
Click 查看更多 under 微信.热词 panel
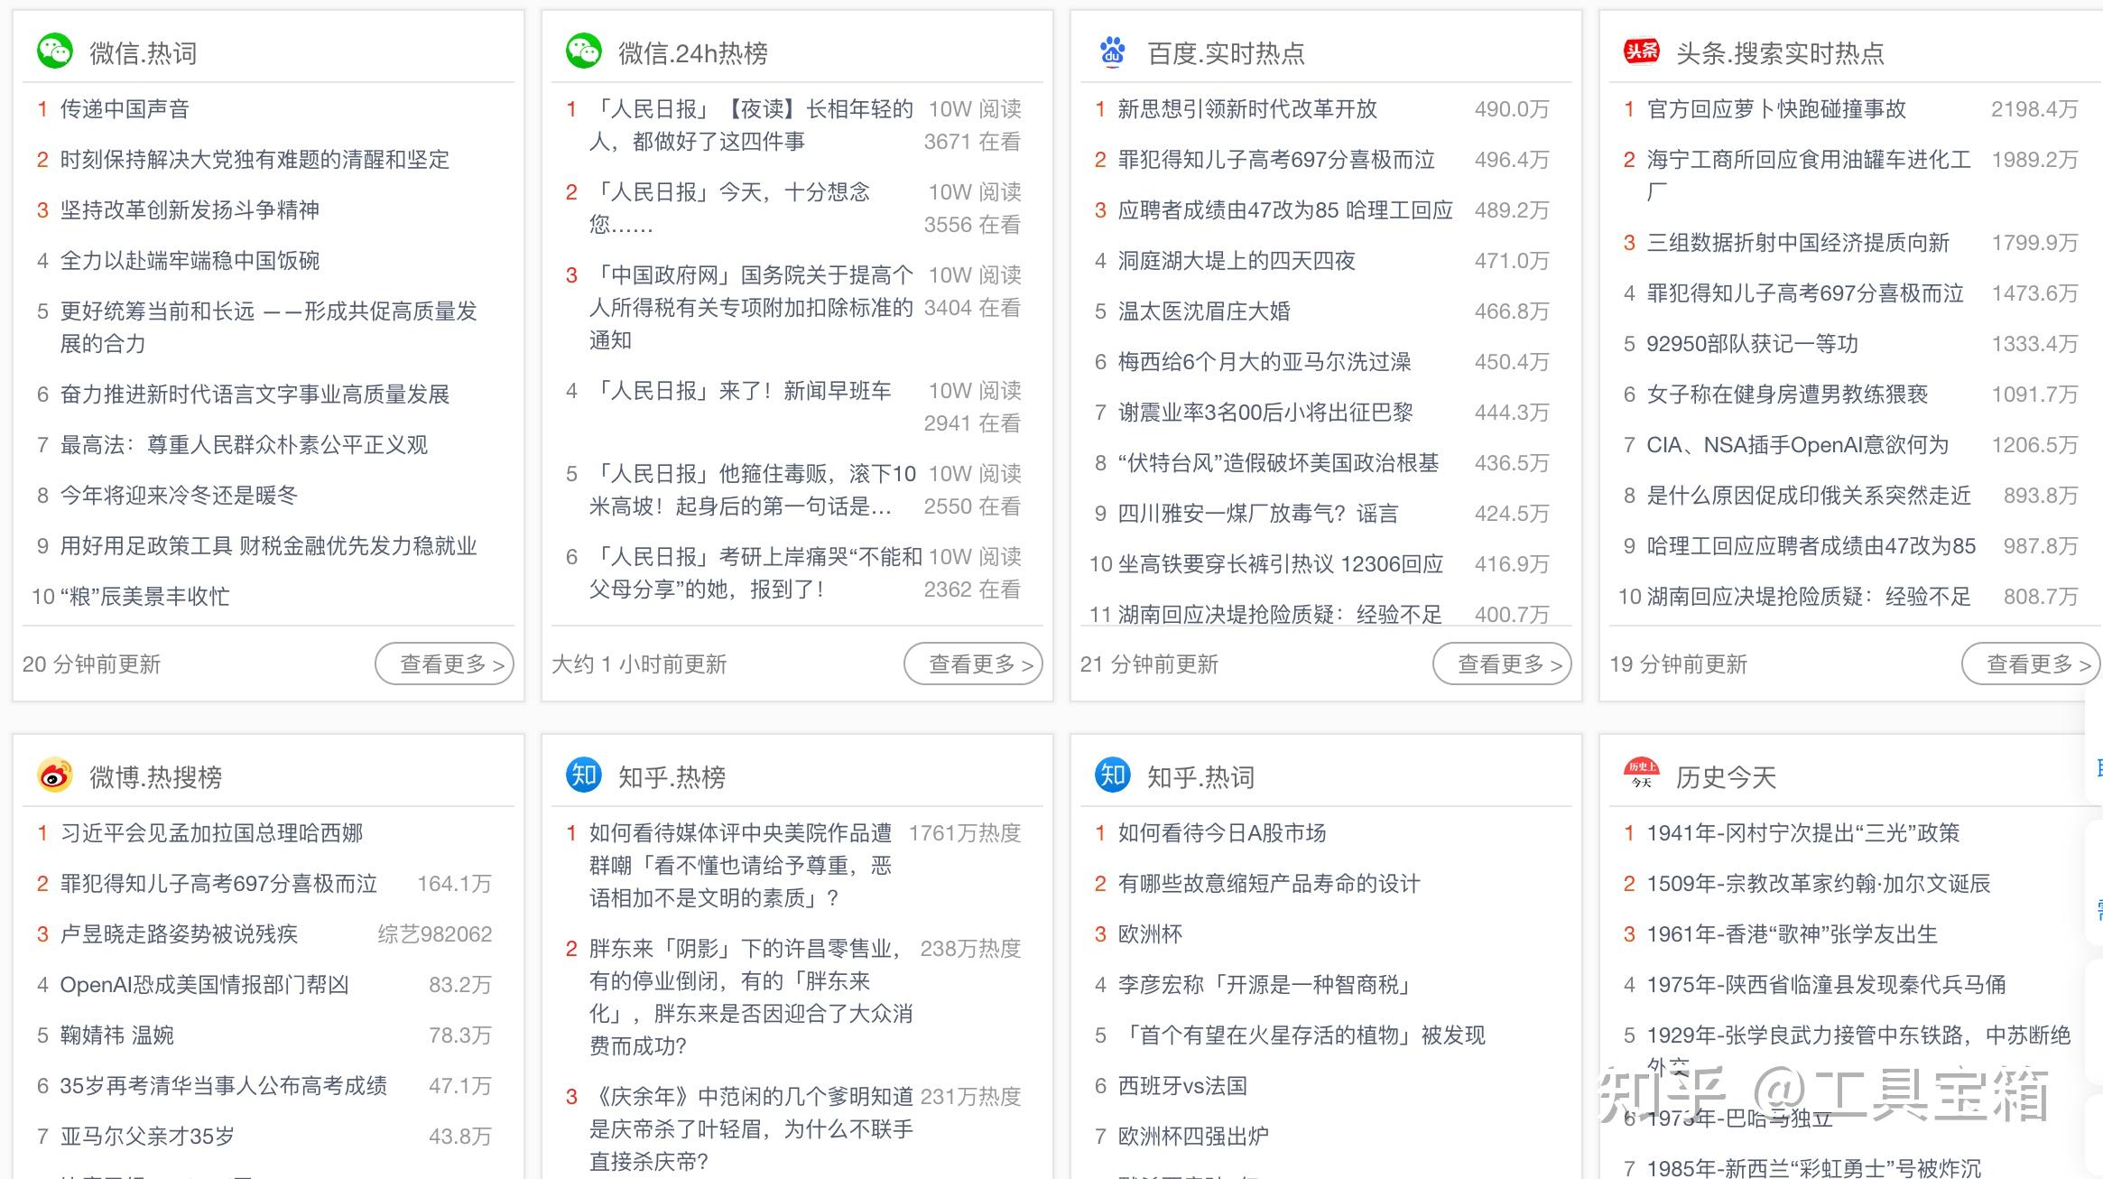pos(444,664)
